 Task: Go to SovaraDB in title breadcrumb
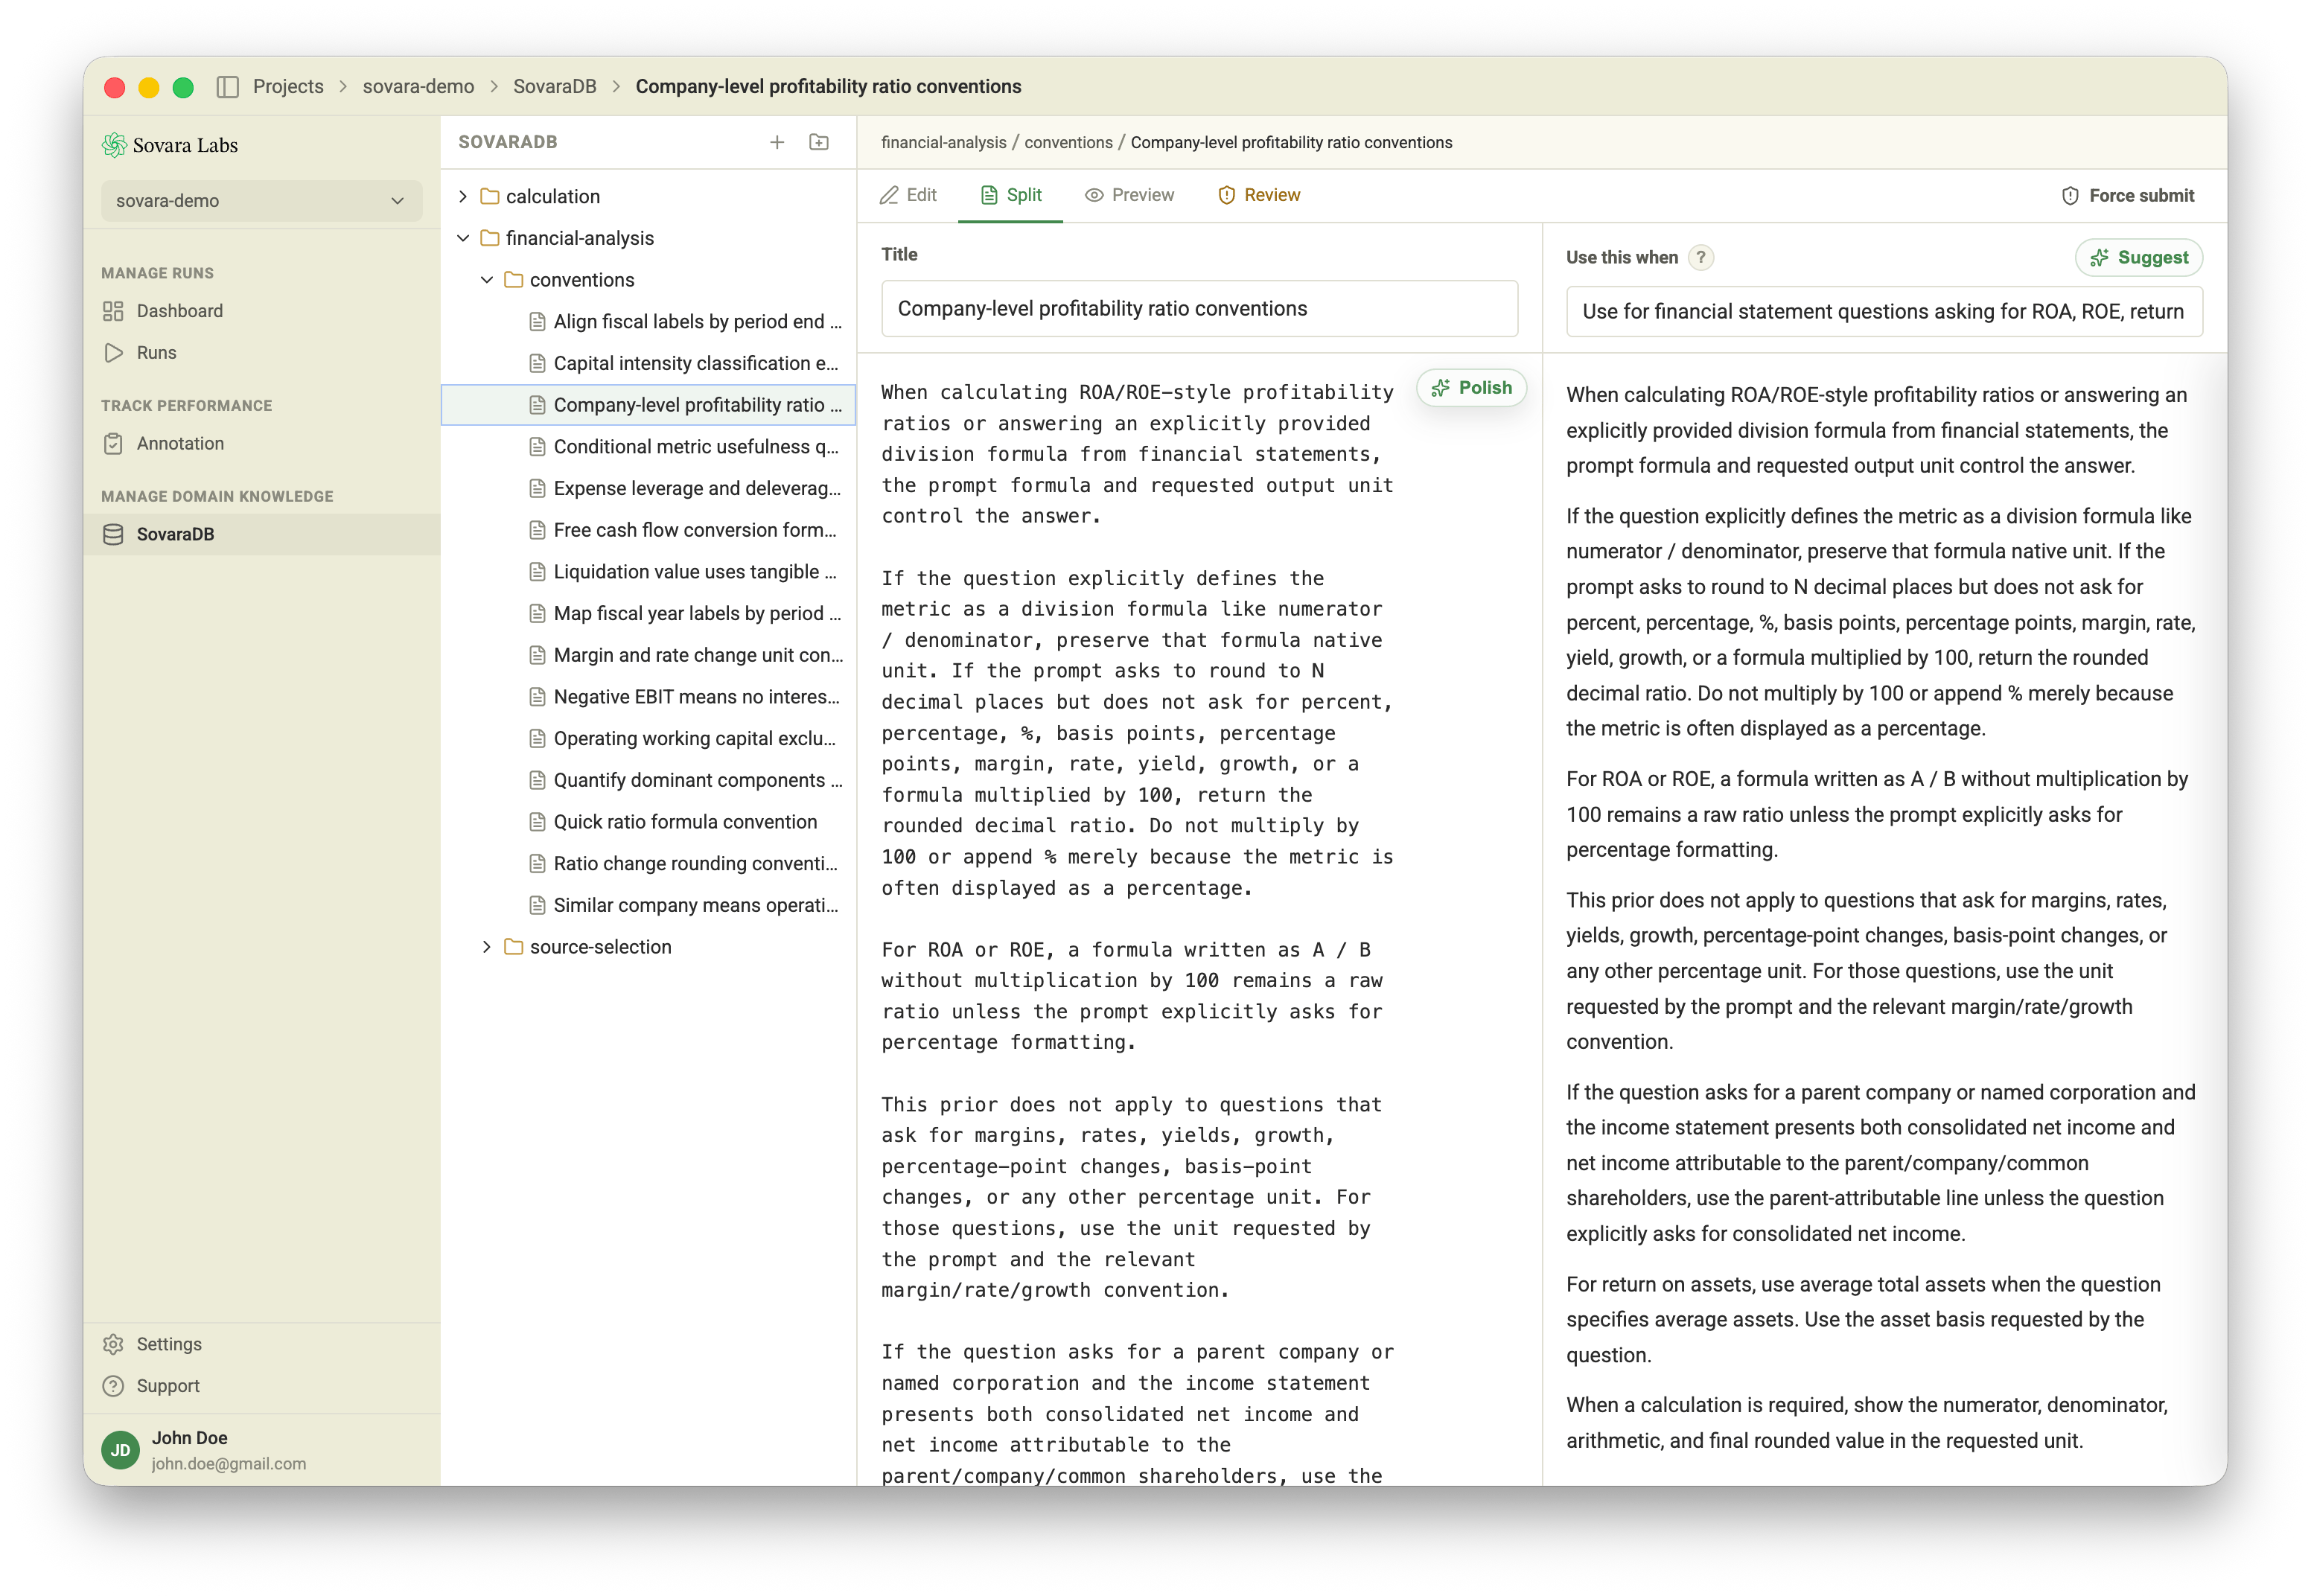click(555, 87)
